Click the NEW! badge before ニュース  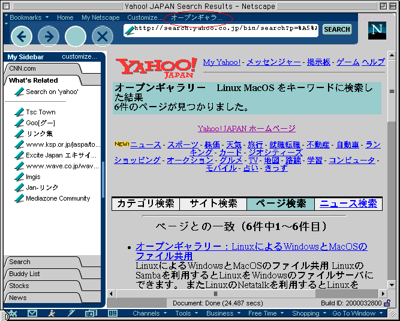[122, 144]
